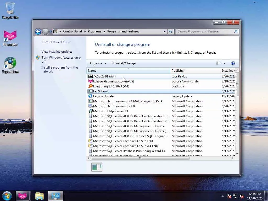Click the Control Panel taskbar button
Screen dimensions: 268x201
[56, 196]
